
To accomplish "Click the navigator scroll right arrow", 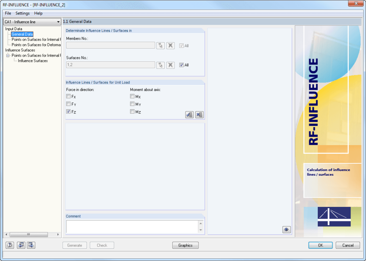I will coord(58,234).
